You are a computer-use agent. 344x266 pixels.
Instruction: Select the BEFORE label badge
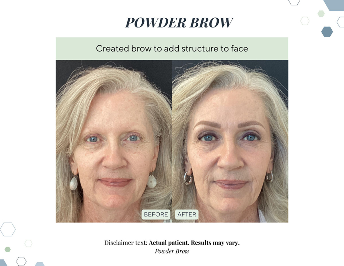pyautogui.click(x=156, y=215)
